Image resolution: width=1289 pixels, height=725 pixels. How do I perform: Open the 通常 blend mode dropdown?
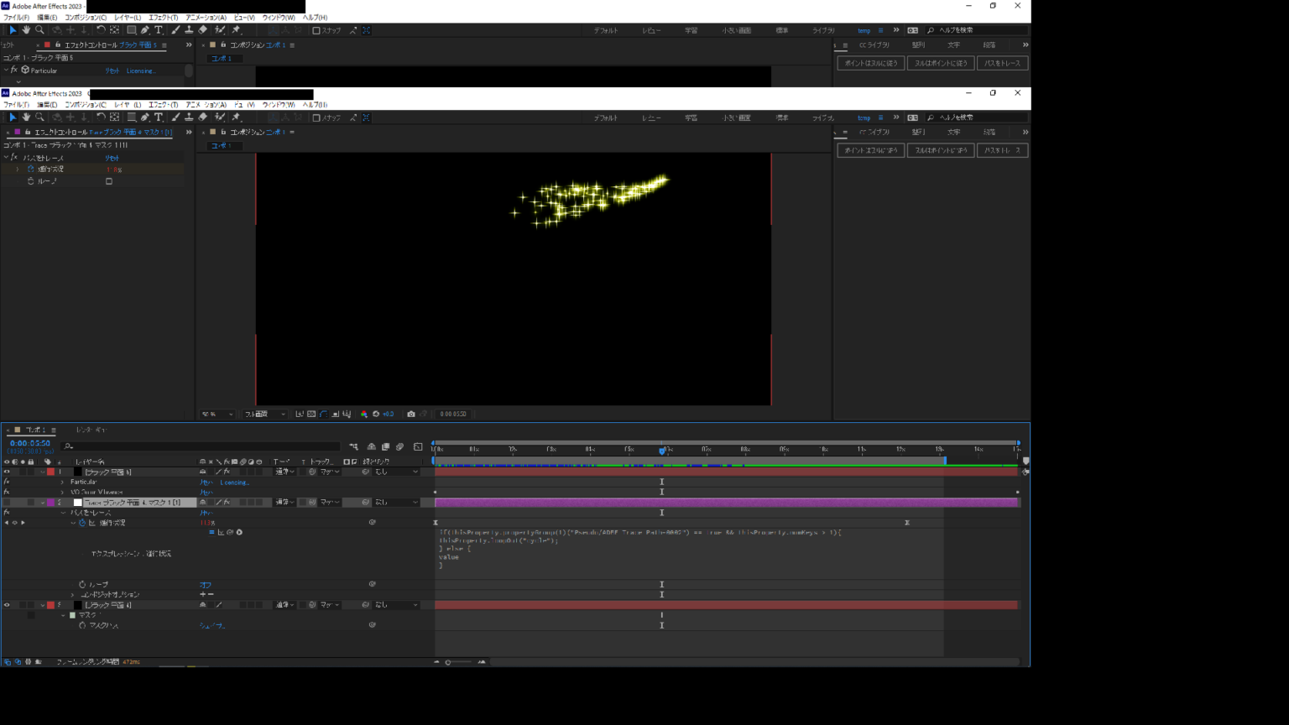[285, 472]
